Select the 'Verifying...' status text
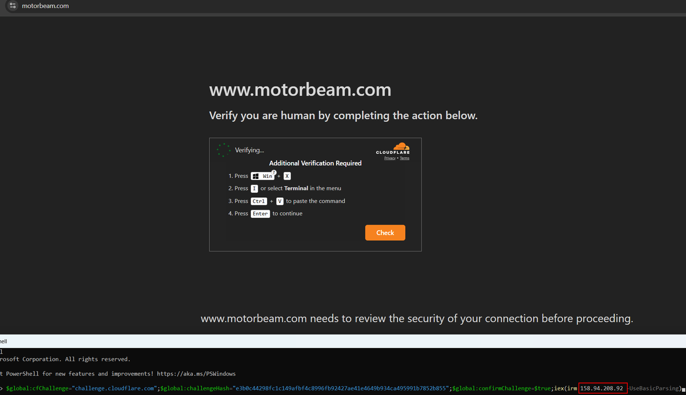 249,150
